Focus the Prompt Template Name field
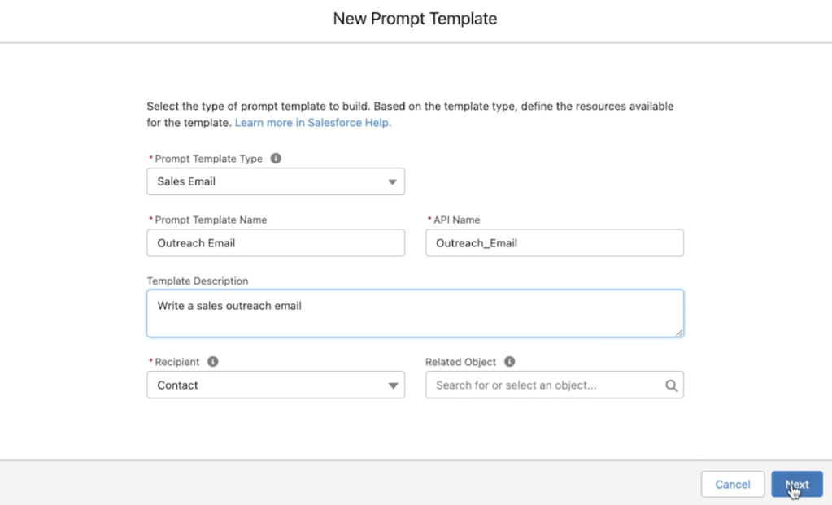 (275, 243)
